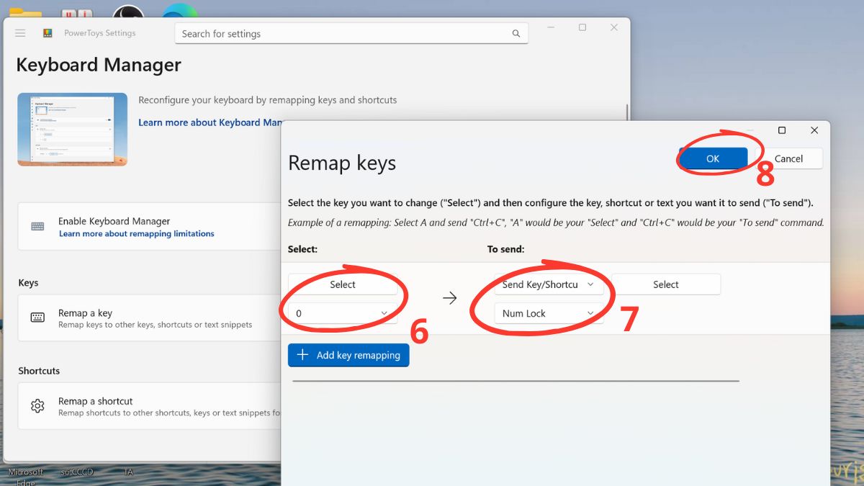This screenshot has width=864, height=486.
Task: Click the Keyboard Manager preview thumbnail
Action: (72, 130)
